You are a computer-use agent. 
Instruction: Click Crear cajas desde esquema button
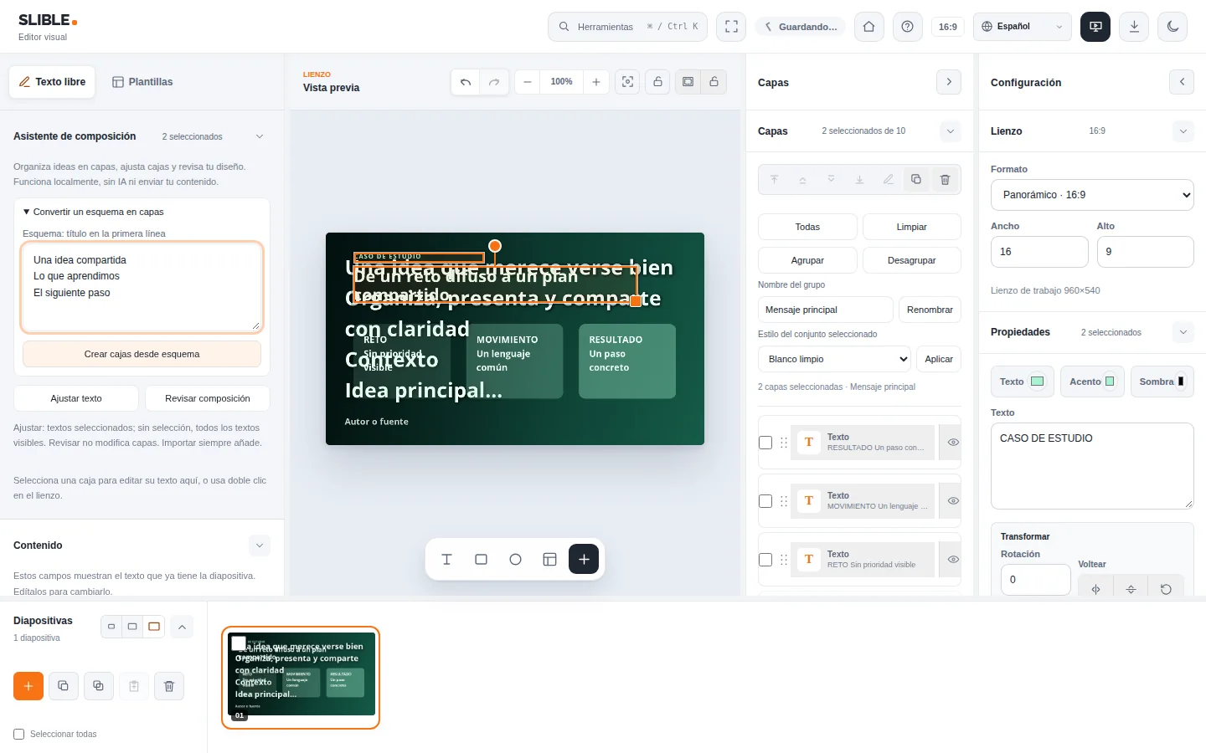pyautogui.click(x=142, y=354)
